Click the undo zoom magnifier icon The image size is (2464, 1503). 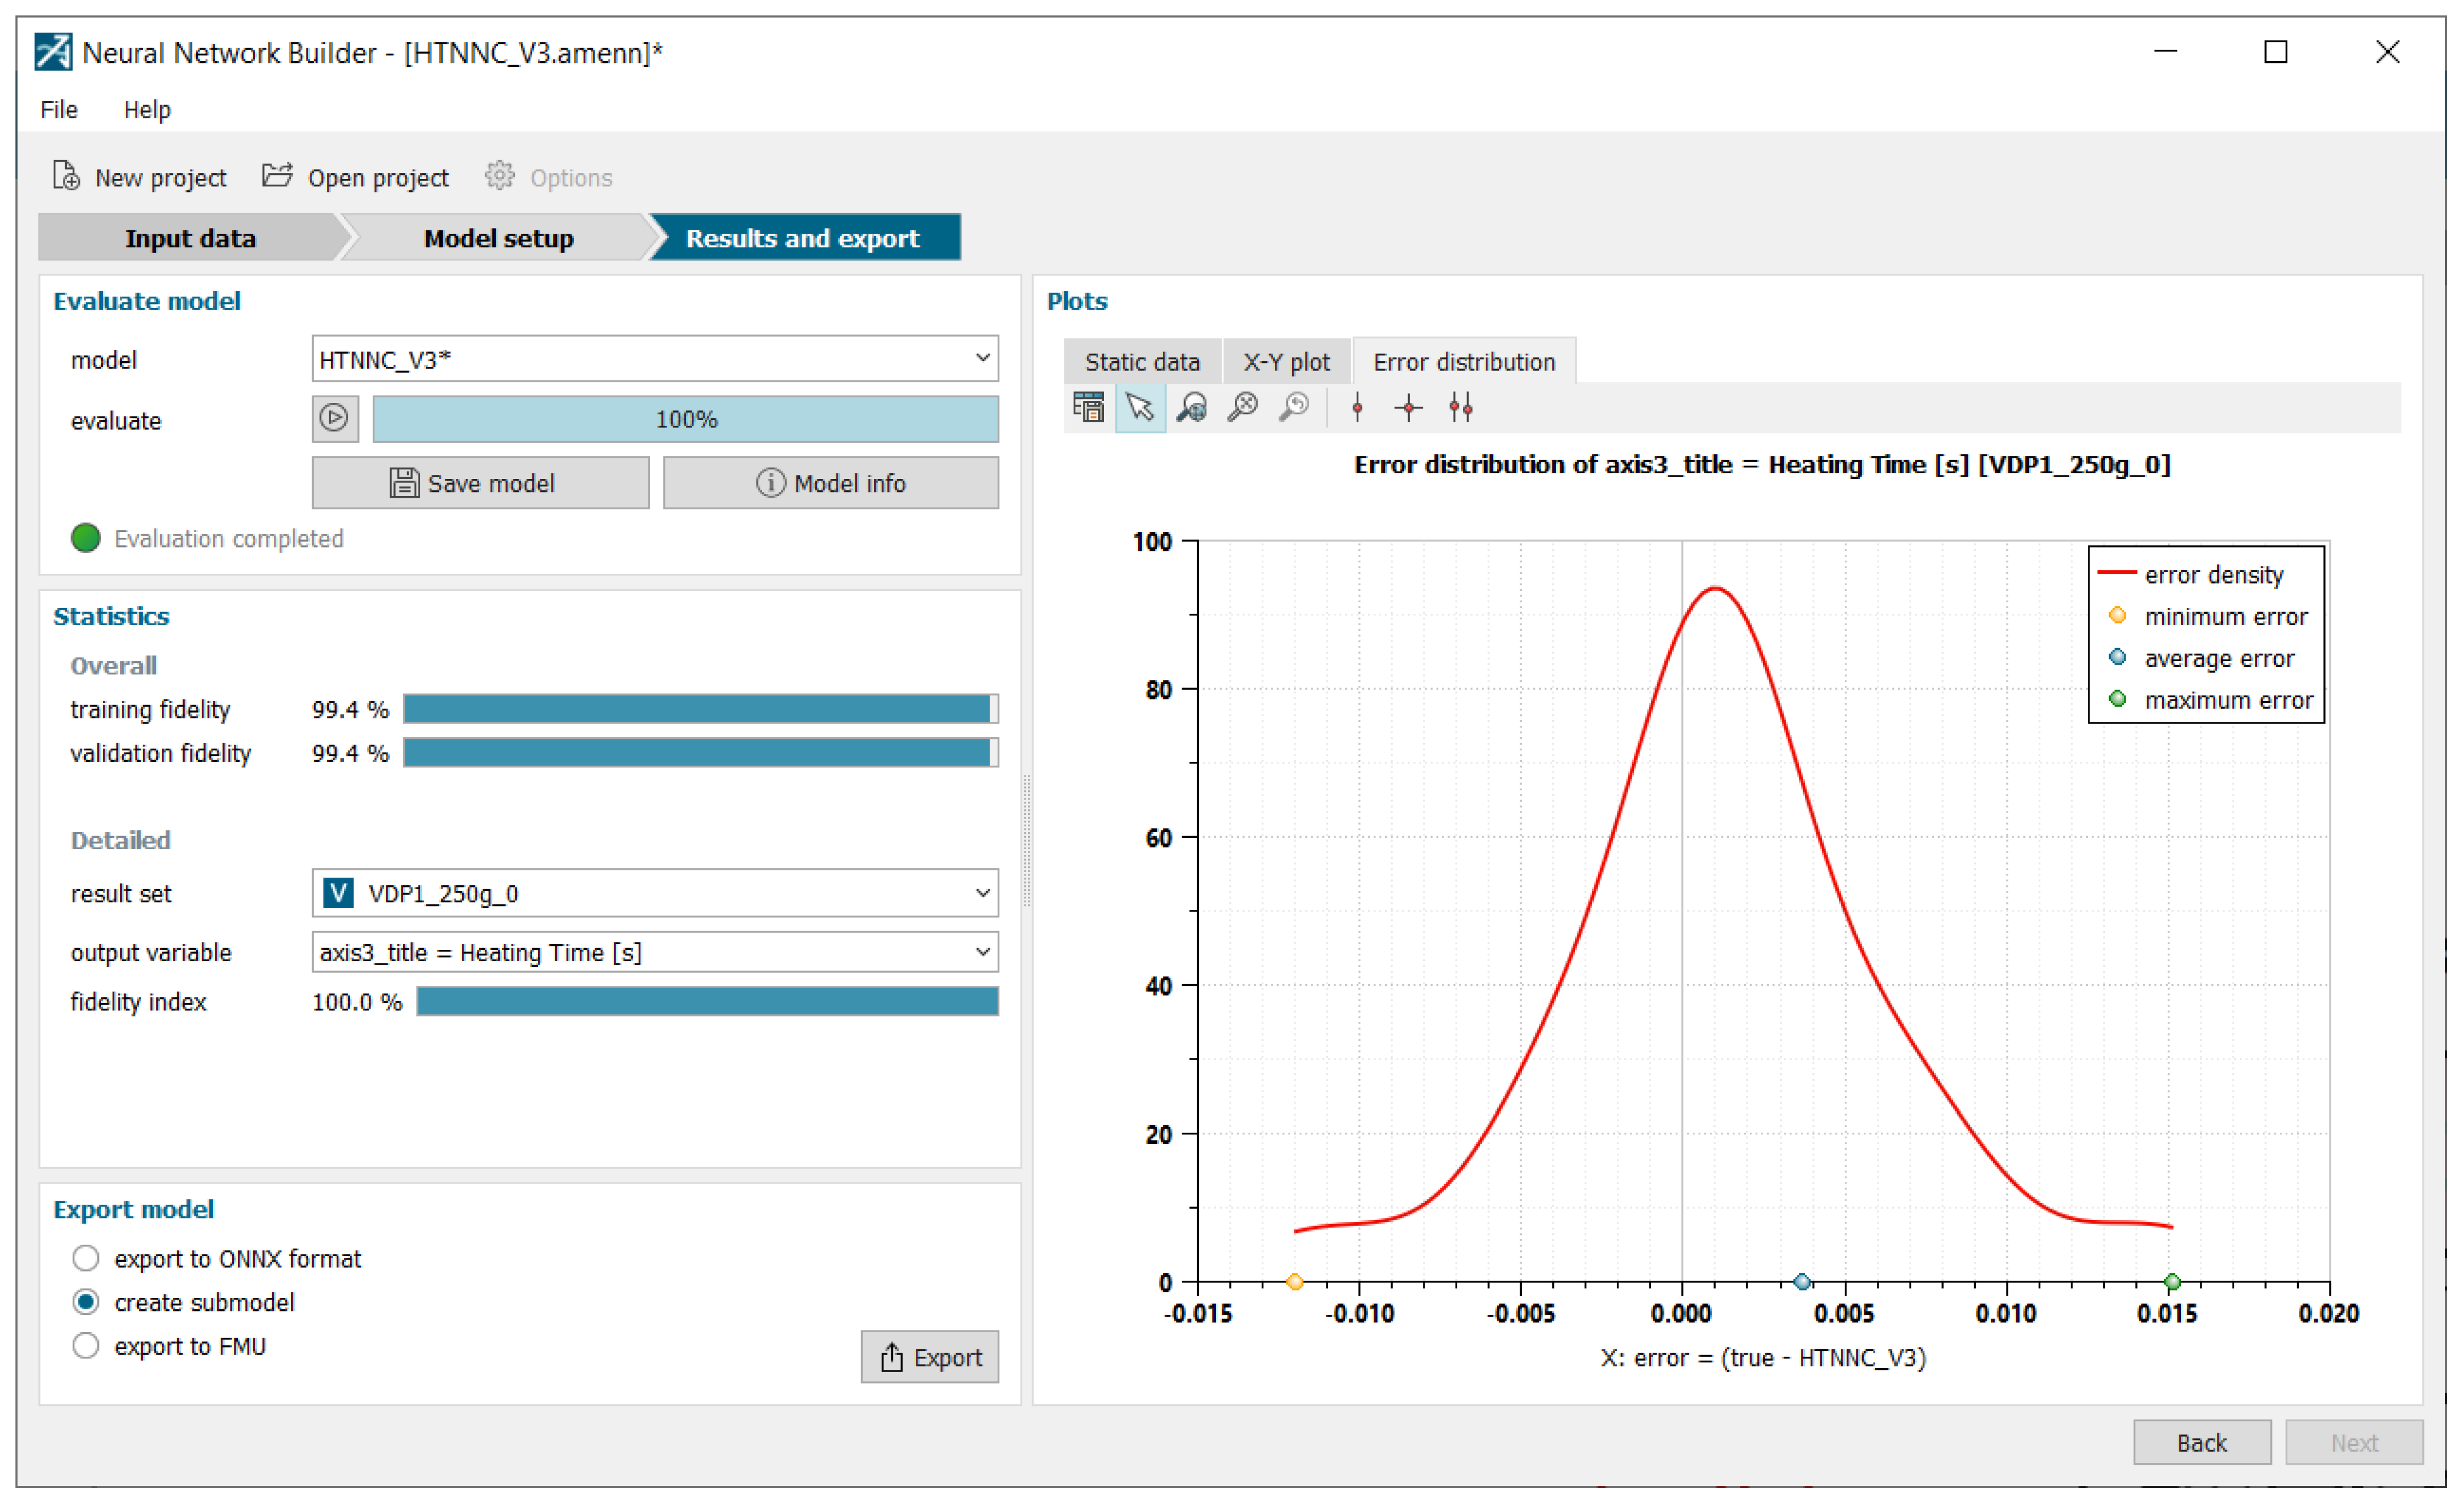click(x=1294, y=407)
